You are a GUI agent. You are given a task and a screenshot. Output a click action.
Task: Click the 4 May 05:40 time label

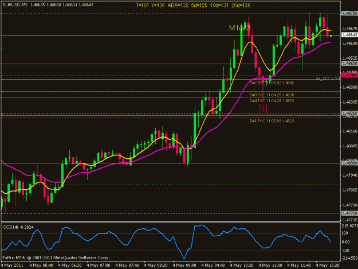point(41,266)
